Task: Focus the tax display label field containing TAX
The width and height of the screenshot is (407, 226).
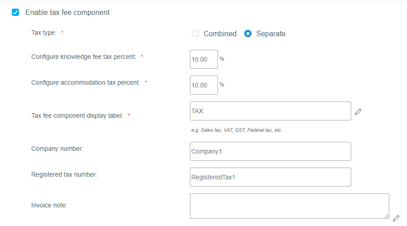Action: [x=271, y=111]
